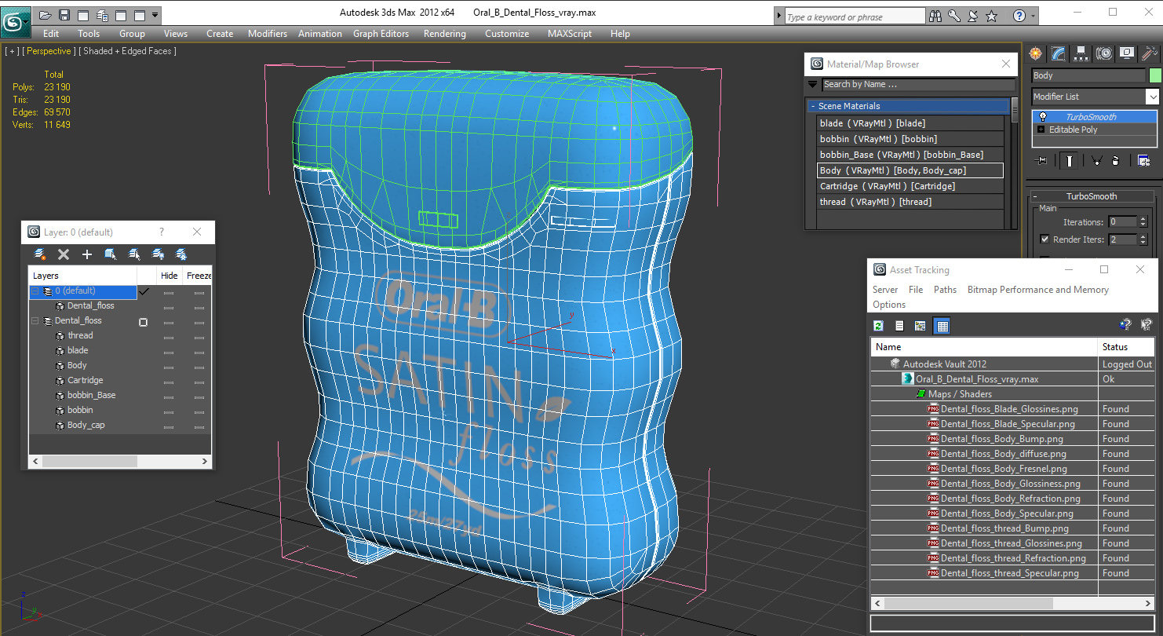Click Select Highlighted Objects and Layers icon

pyautogui.click(x=111, y=254)
